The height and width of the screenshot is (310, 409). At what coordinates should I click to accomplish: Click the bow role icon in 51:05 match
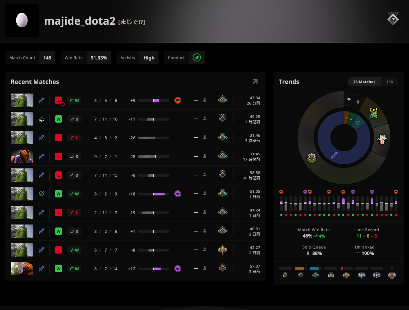(x=41, y=194)
